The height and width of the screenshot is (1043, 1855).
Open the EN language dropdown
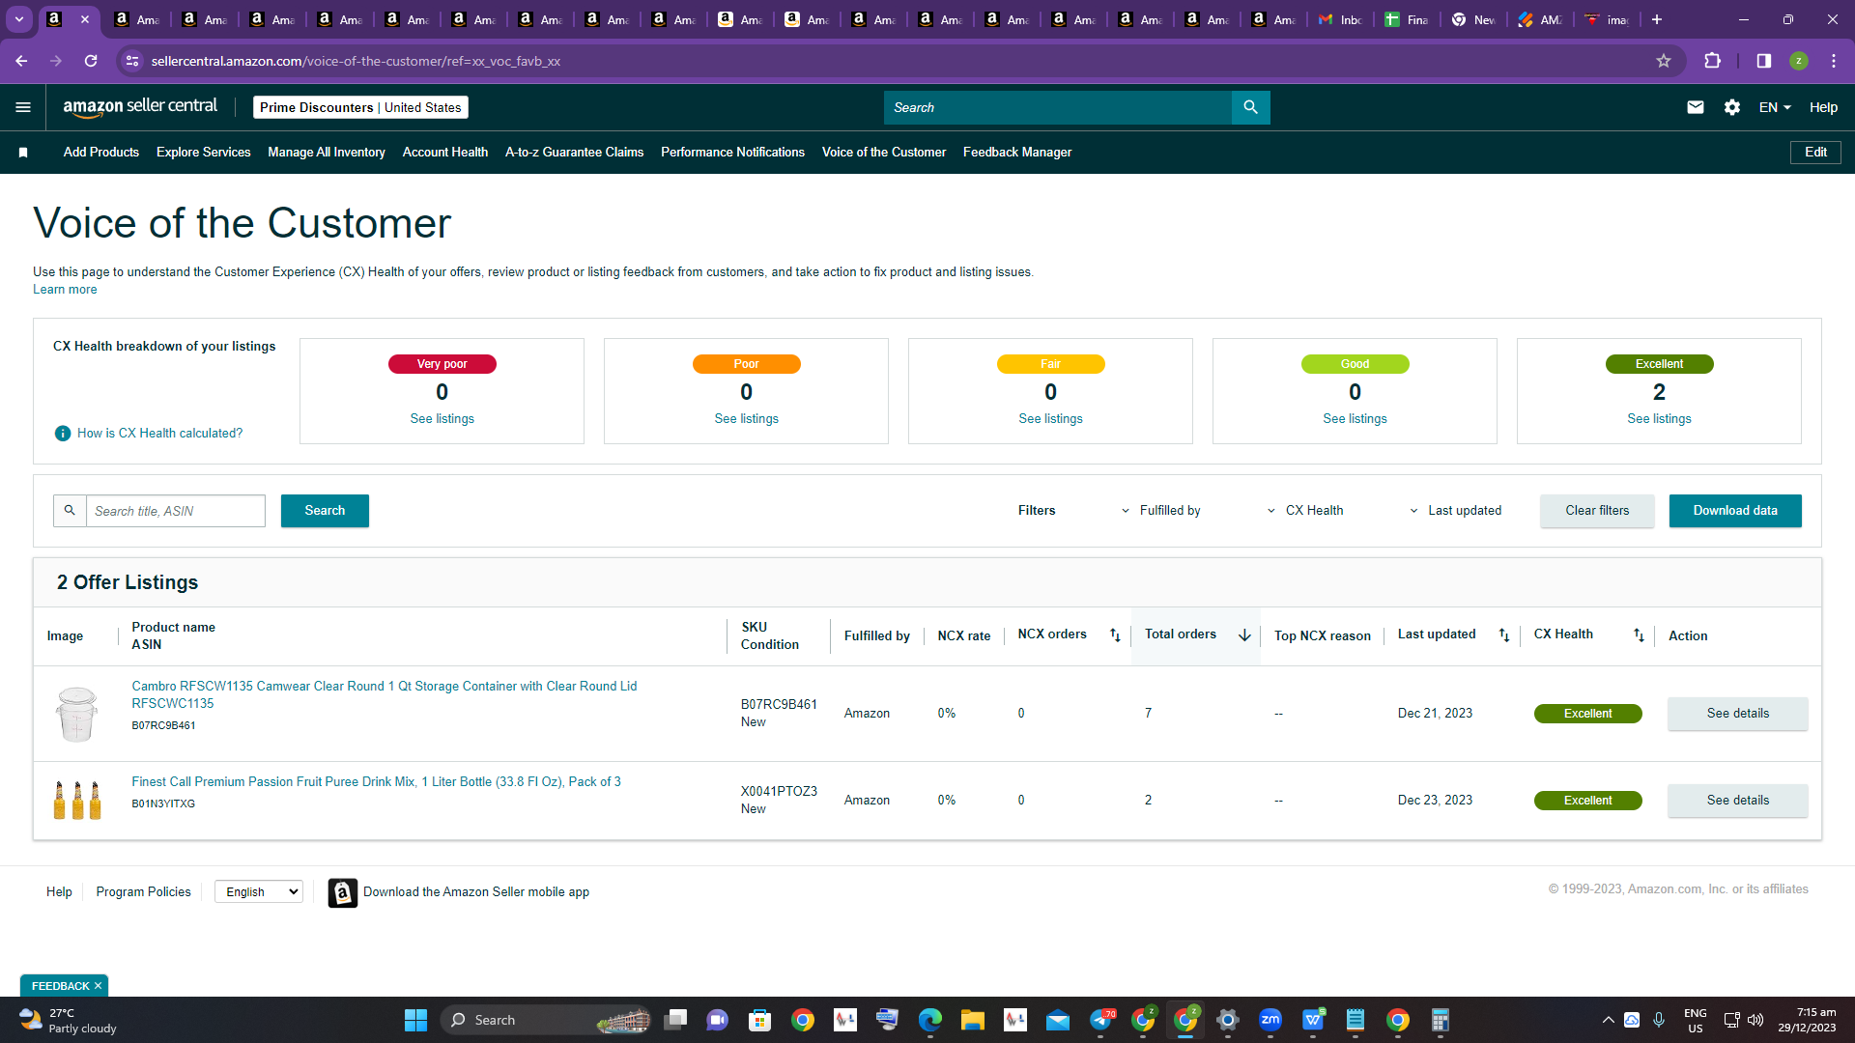point(1775,107)
